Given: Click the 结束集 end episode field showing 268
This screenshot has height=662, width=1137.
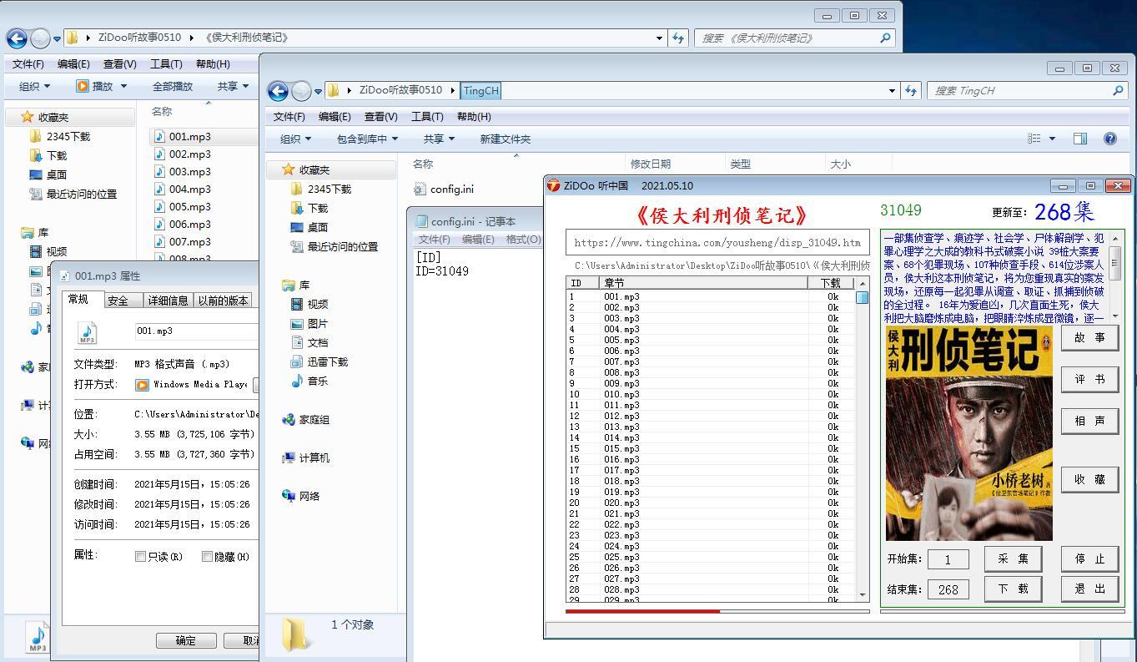Looking at the screenshot, I should pyautogui.click(x=948, y=589).
